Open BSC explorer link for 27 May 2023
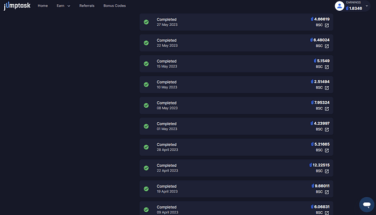 click(x=327, y=25)
